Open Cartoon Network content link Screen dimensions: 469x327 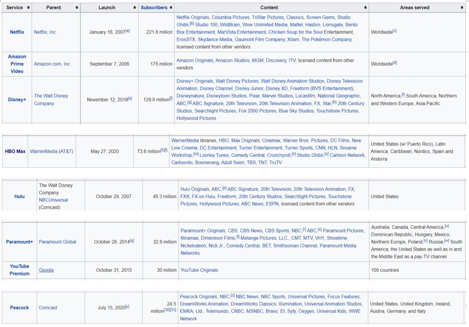click(x=347, y=155)
